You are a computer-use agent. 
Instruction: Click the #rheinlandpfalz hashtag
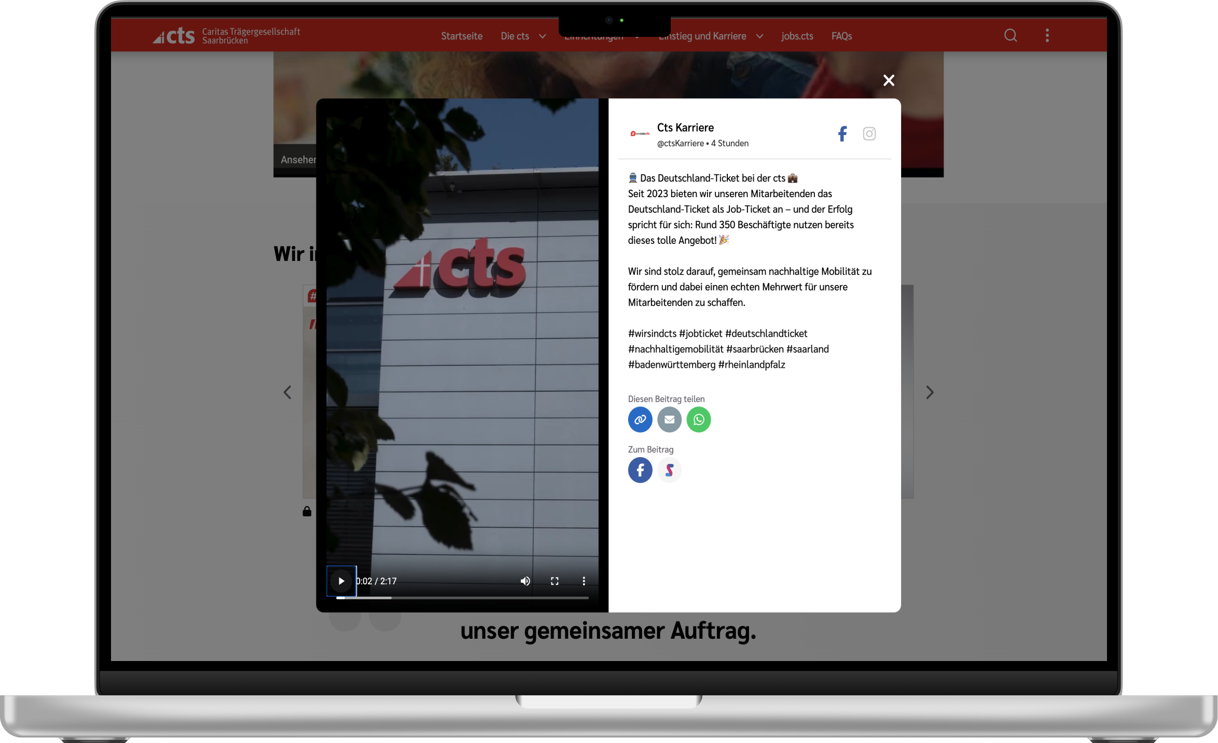tap(752, 365)
